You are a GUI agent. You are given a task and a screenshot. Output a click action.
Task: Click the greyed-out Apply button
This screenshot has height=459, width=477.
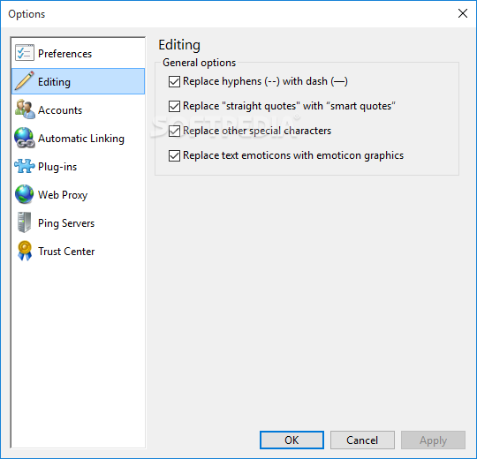433,440
